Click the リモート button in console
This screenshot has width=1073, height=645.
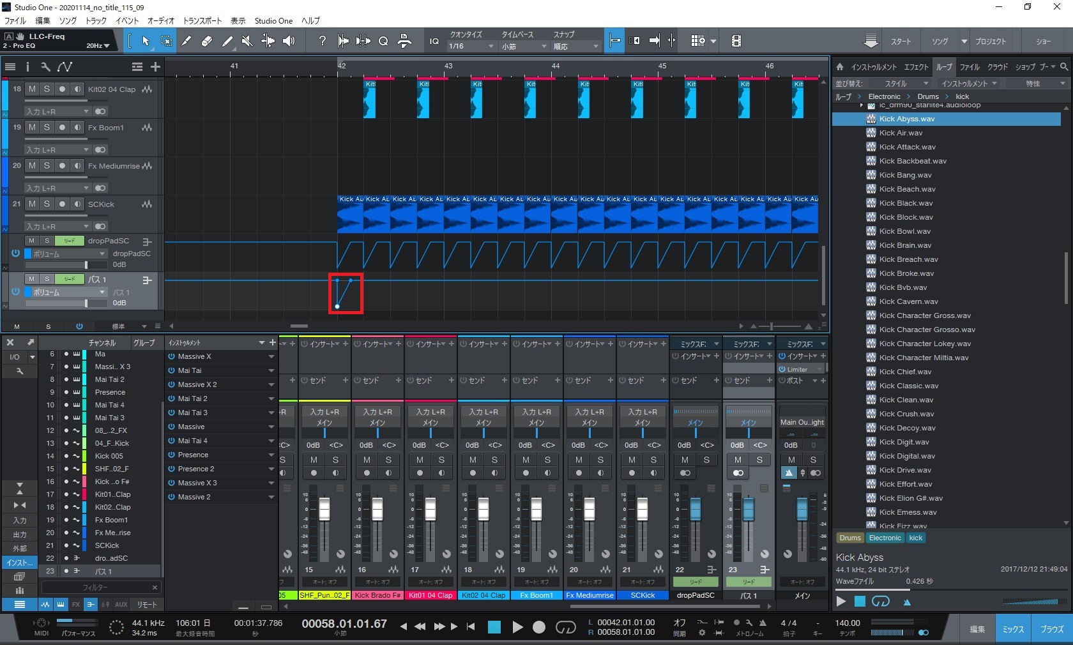pyautogui.click(x=147, y=604)
